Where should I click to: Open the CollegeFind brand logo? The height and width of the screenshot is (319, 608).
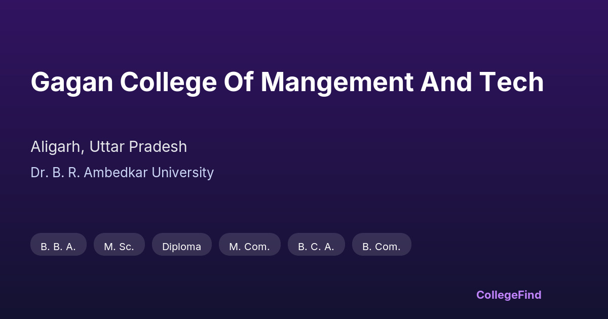pyautogui.click(x=509, y=295)
